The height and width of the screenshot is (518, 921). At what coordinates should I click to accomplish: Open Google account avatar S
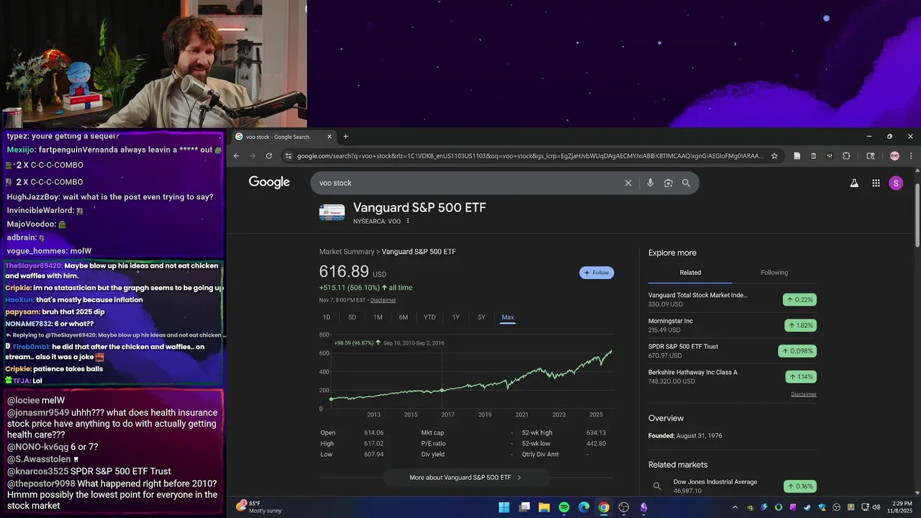pos(896,183)
